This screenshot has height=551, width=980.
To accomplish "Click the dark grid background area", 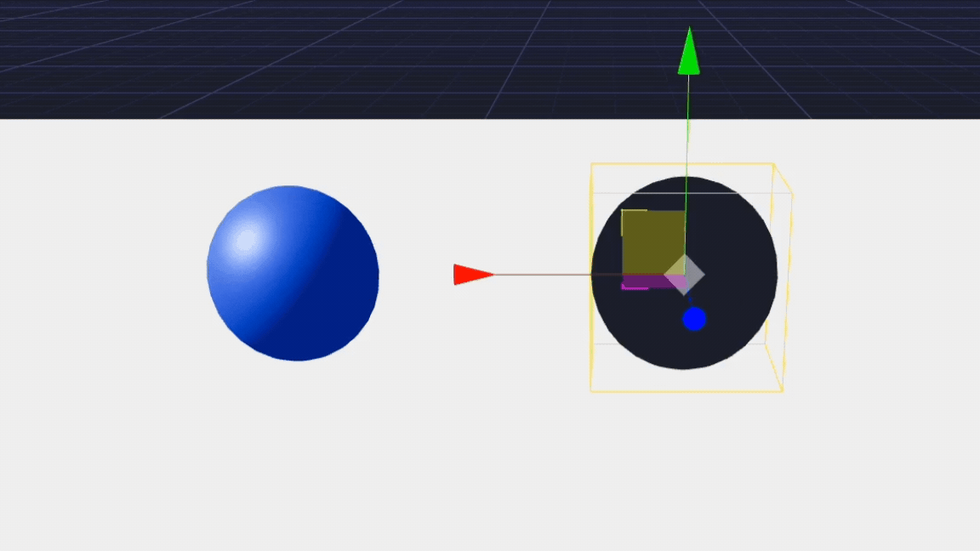I will pos(255,51).
